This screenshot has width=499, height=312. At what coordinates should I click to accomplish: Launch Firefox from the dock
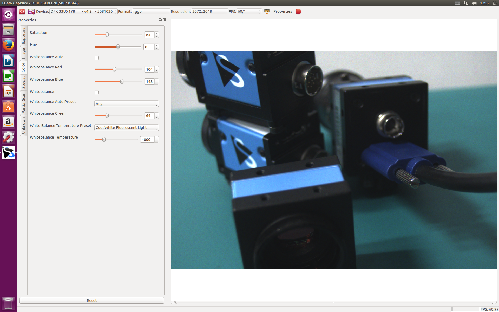[x=8, y=45]
